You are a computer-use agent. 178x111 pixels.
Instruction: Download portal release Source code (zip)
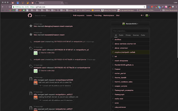(x=47, y=70)
